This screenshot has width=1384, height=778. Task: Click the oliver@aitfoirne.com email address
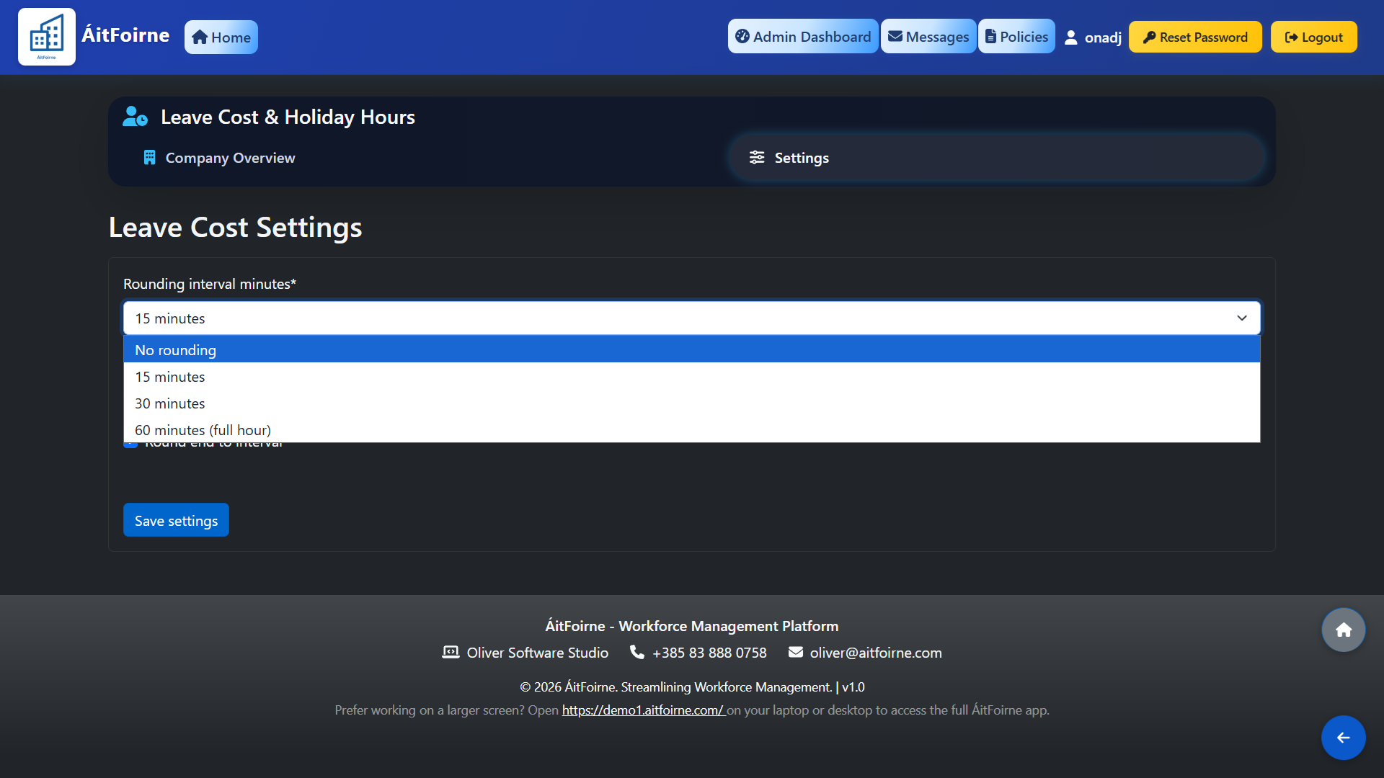point(875,653)
